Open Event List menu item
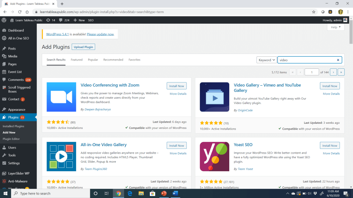This screenshot has height=198, width=353. 15,72
